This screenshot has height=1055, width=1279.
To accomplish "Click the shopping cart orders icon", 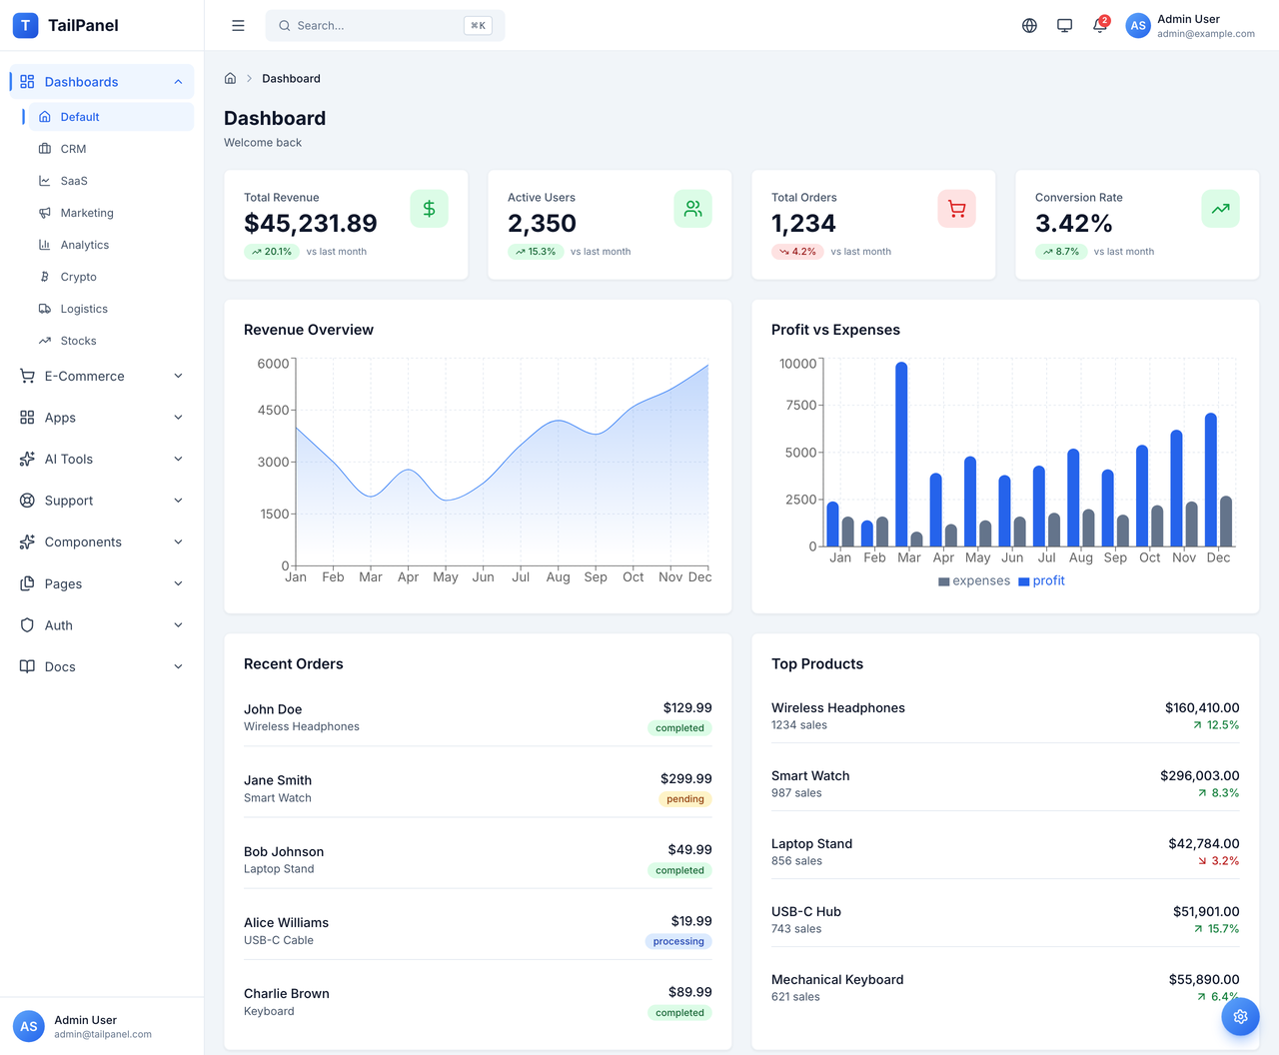I will coord(956,209).
